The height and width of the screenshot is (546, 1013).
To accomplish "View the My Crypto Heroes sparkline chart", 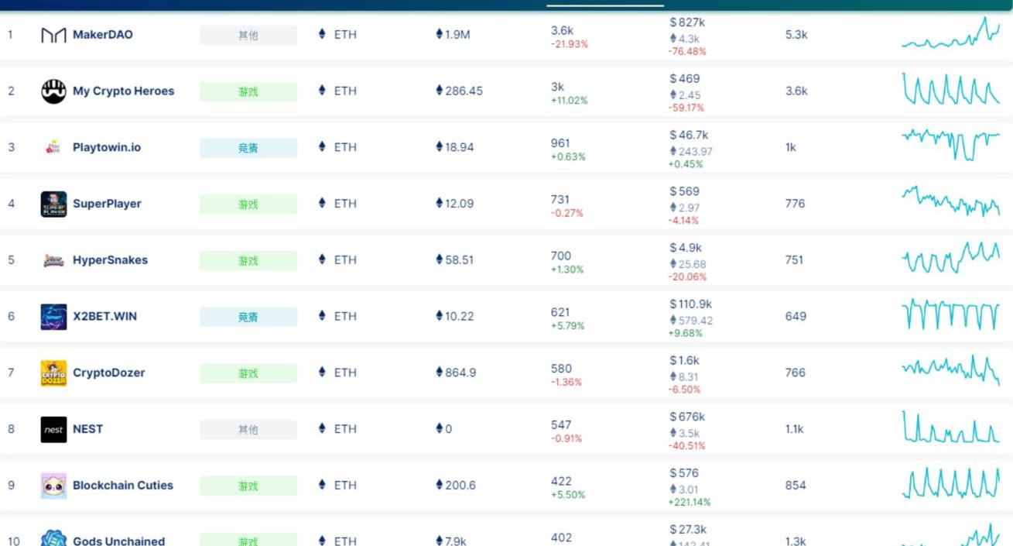I will pos(951,89).
